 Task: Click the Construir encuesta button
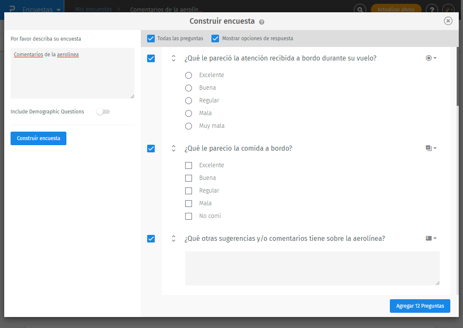[38, 138]
